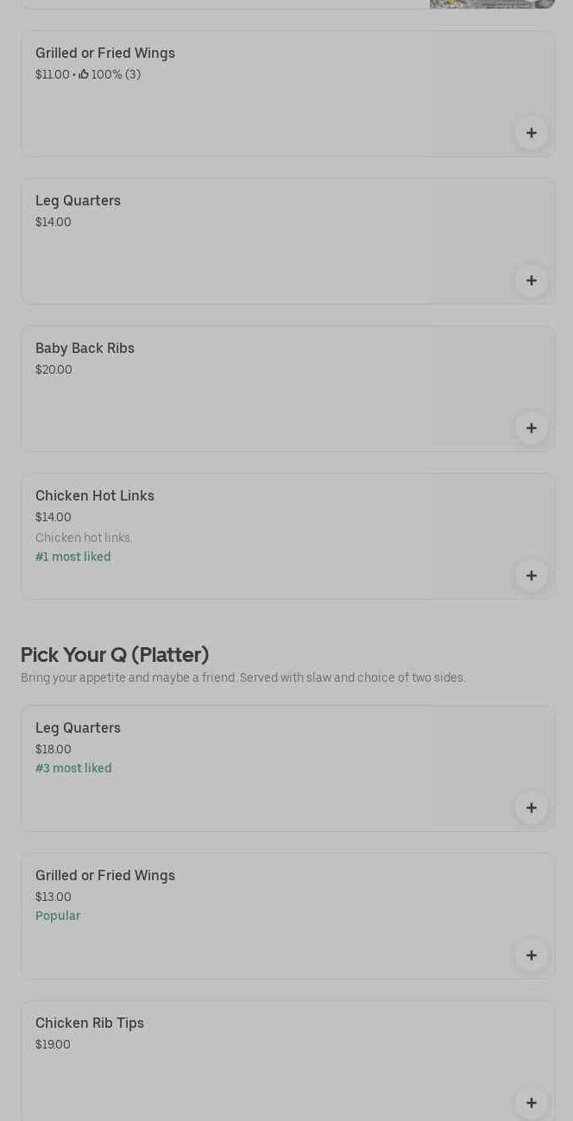Open the Chicken Rib Tips item title

pyautogui.click(x=90, y=1023)
